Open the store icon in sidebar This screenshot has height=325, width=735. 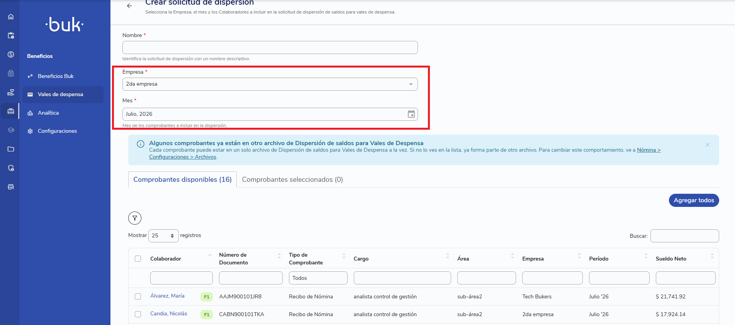(11, 187)
